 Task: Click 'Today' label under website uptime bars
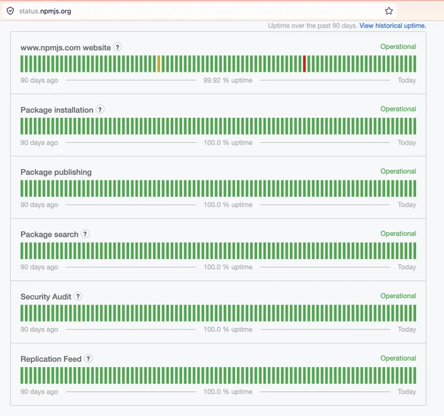pyautogui.click(x=407, y=80)
